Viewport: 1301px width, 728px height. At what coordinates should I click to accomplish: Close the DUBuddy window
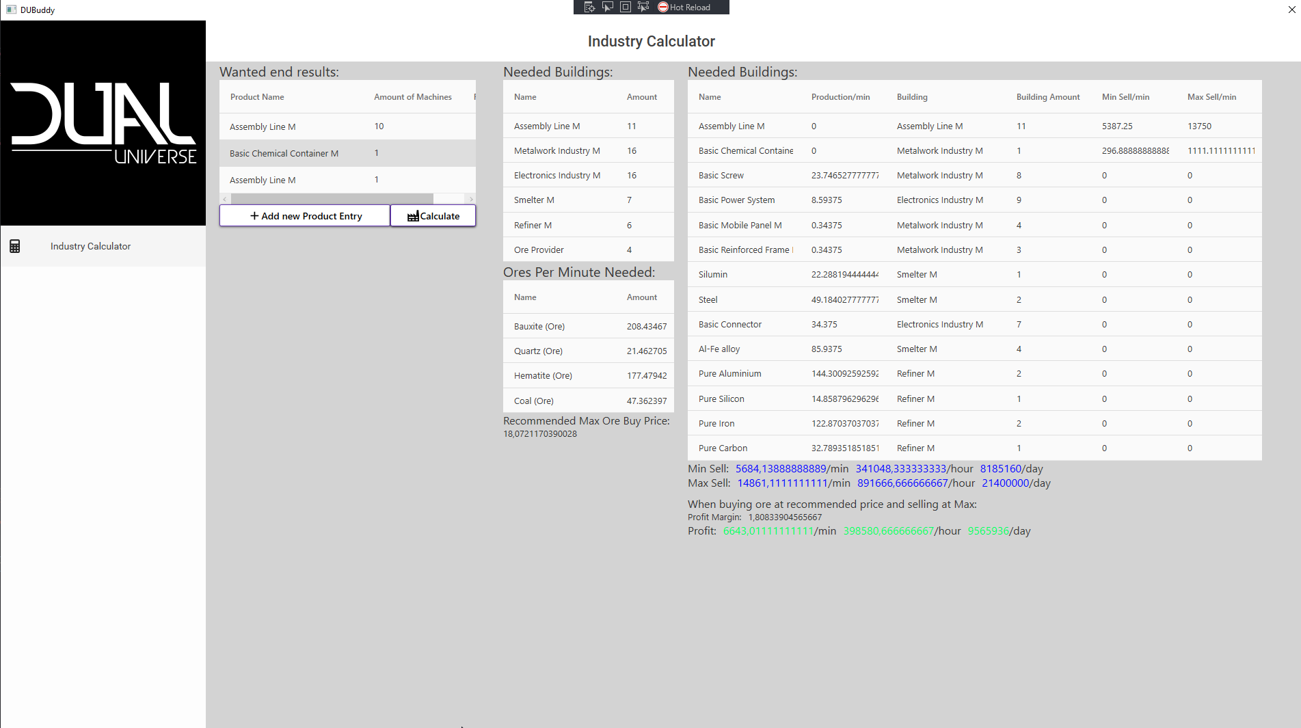(1291, 10)
